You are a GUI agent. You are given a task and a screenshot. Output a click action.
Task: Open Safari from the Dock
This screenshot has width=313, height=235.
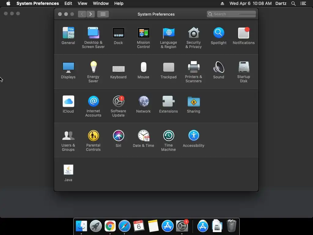point(124,226)
